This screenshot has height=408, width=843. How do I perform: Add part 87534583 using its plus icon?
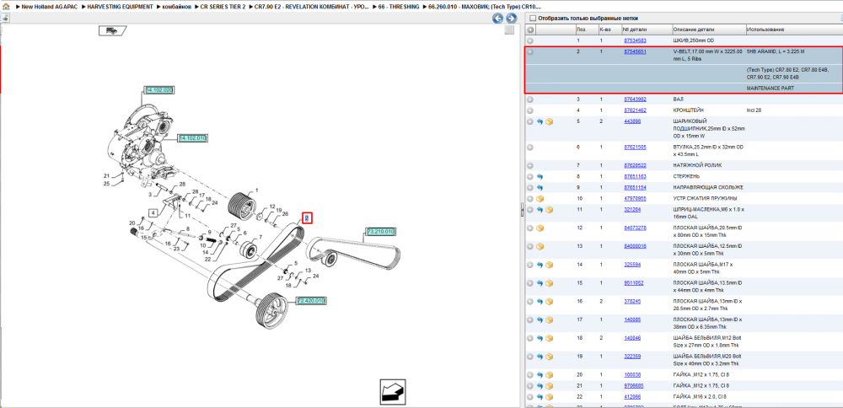pyautogui.click(x=530, y=40)
